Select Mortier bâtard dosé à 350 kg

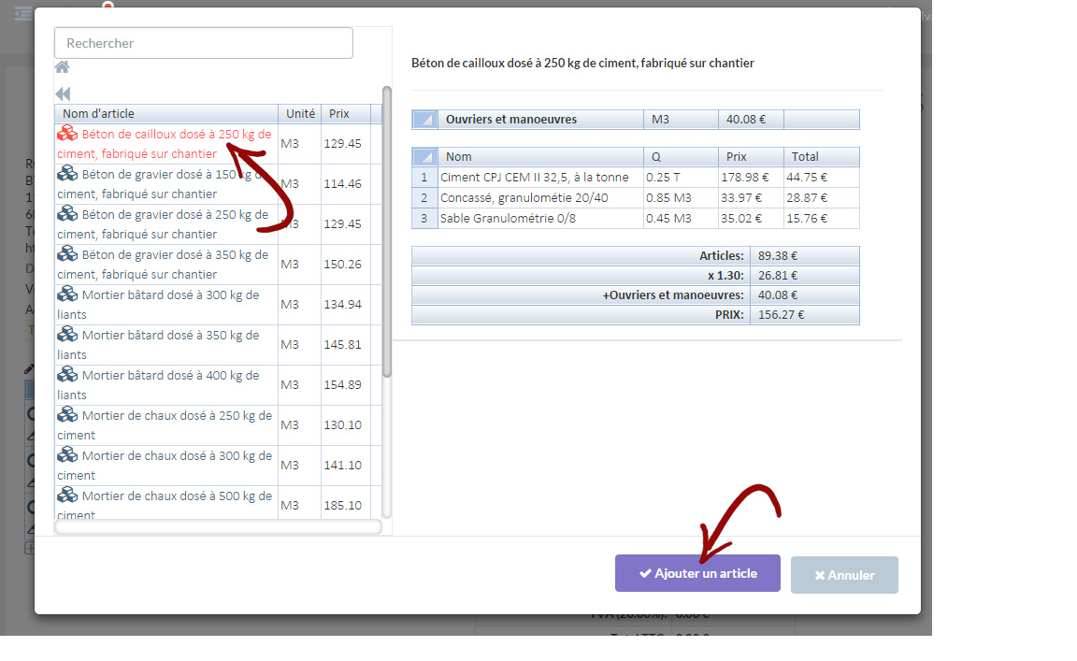pyautogui.click(x=164, y=345)
